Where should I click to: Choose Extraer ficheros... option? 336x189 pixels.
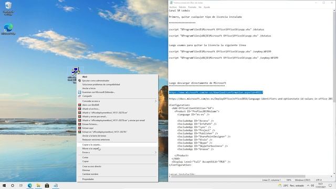point(90,124)
